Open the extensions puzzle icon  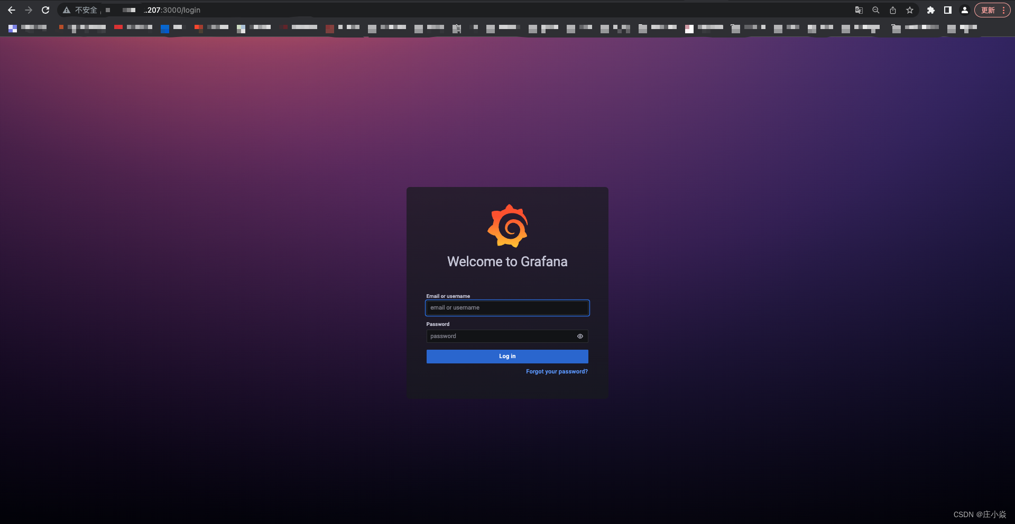tap(931, 10)
